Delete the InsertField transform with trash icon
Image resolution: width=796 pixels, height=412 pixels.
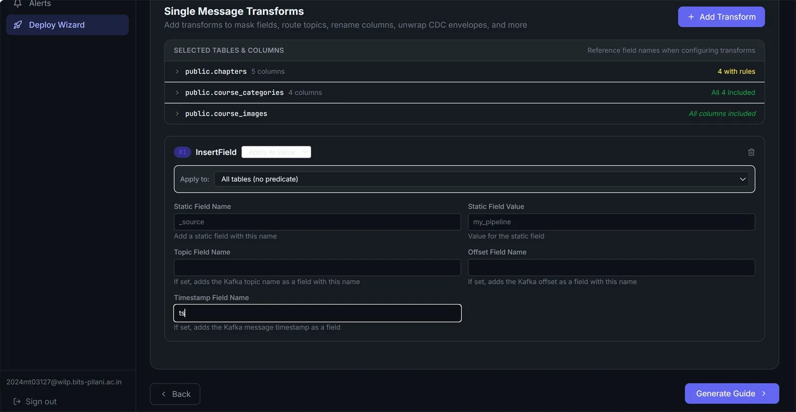751,152
